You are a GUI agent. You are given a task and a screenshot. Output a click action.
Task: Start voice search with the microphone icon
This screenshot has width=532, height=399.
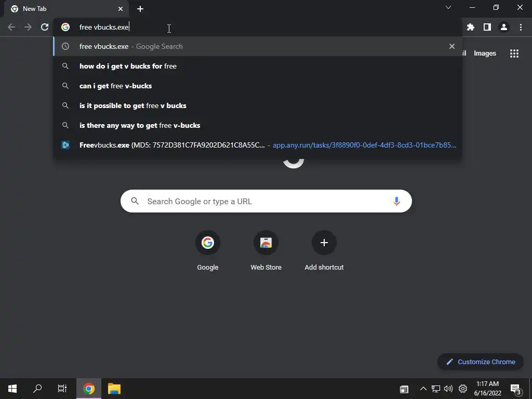[x=396, y=201]
